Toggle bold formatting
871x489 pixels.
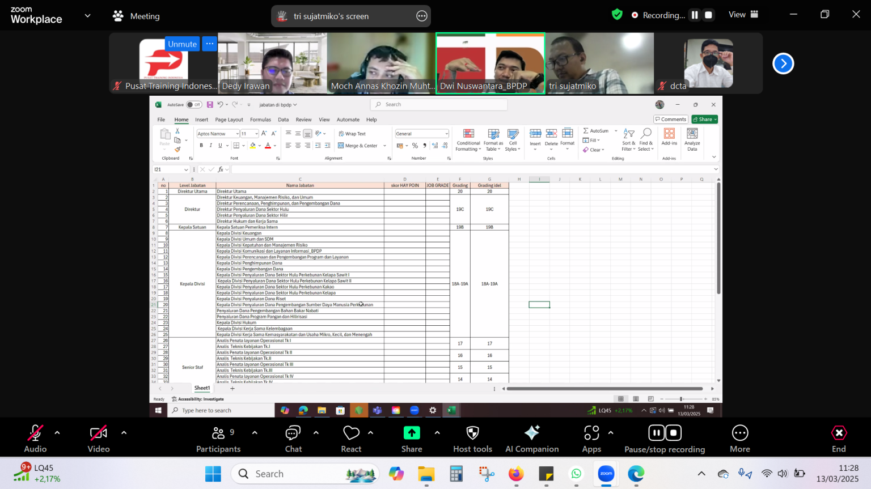click(x=201, y=145)
